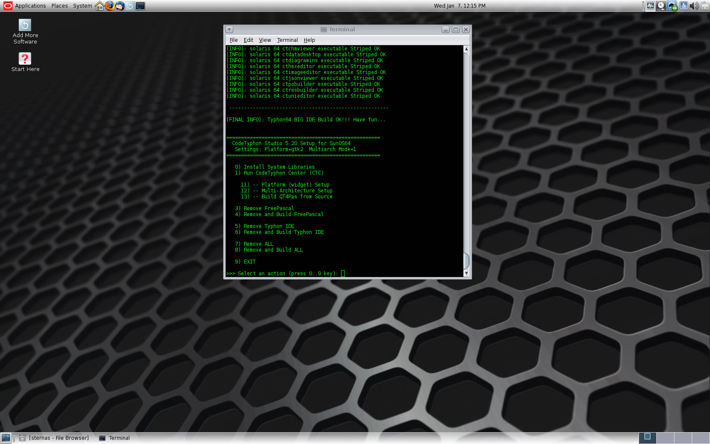Switch to Terminal taskbar button

coord(115,438)
